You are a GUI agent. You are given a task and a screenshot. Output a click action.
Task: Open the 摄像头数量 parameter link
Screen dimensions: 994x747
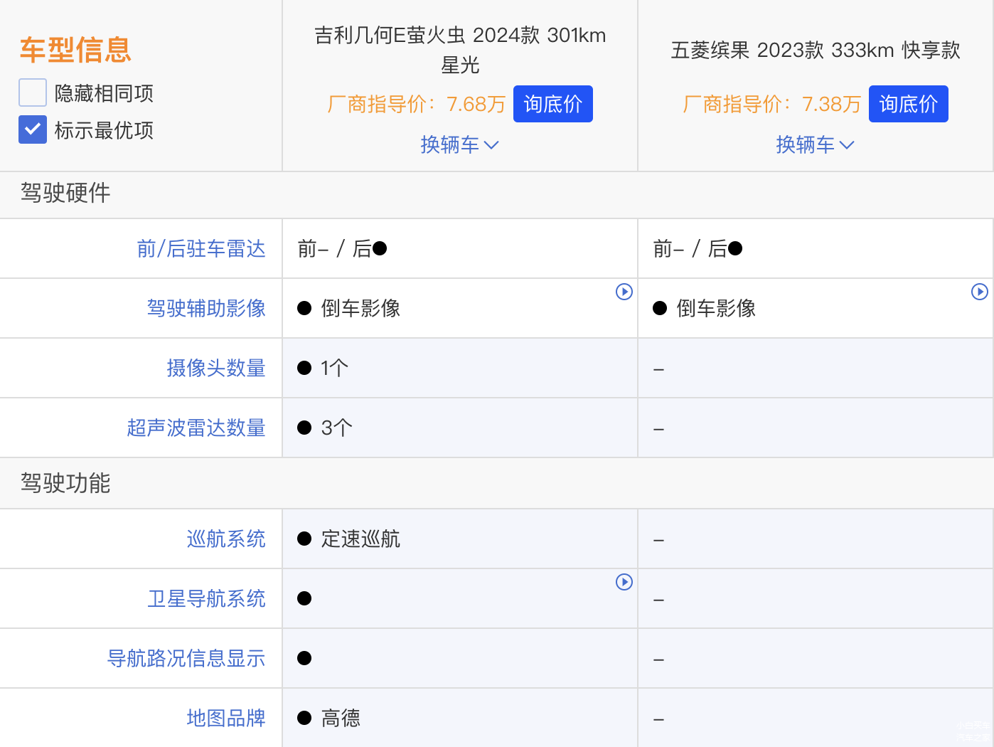pos(216,368)
